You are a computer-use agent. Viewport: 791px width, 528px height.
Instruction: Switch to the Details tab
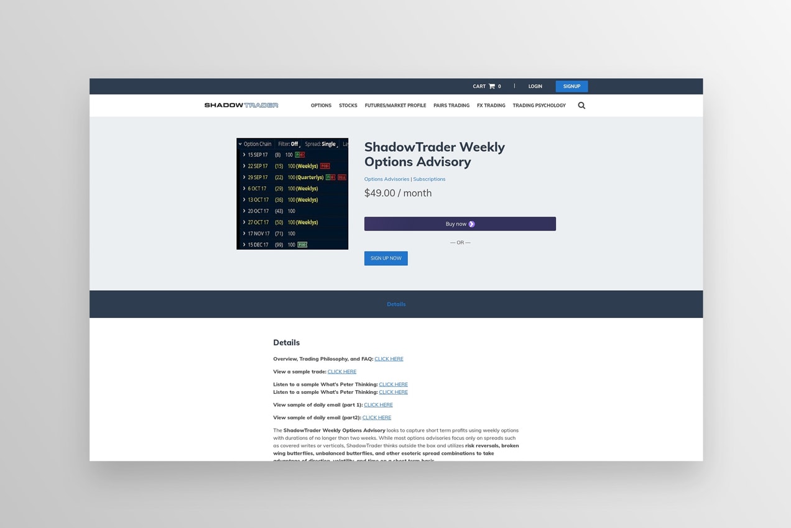pos(396,304)
